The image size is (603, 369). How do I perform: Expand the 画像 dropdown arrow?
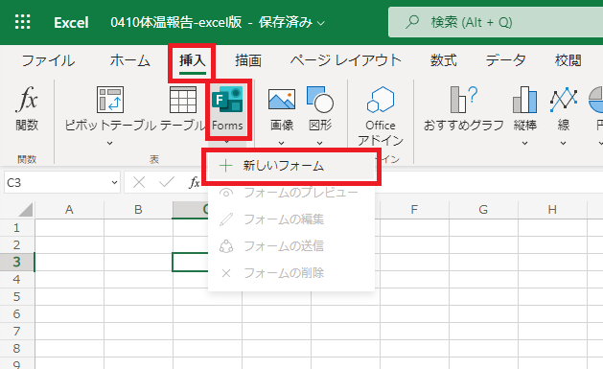coord(282,143)
